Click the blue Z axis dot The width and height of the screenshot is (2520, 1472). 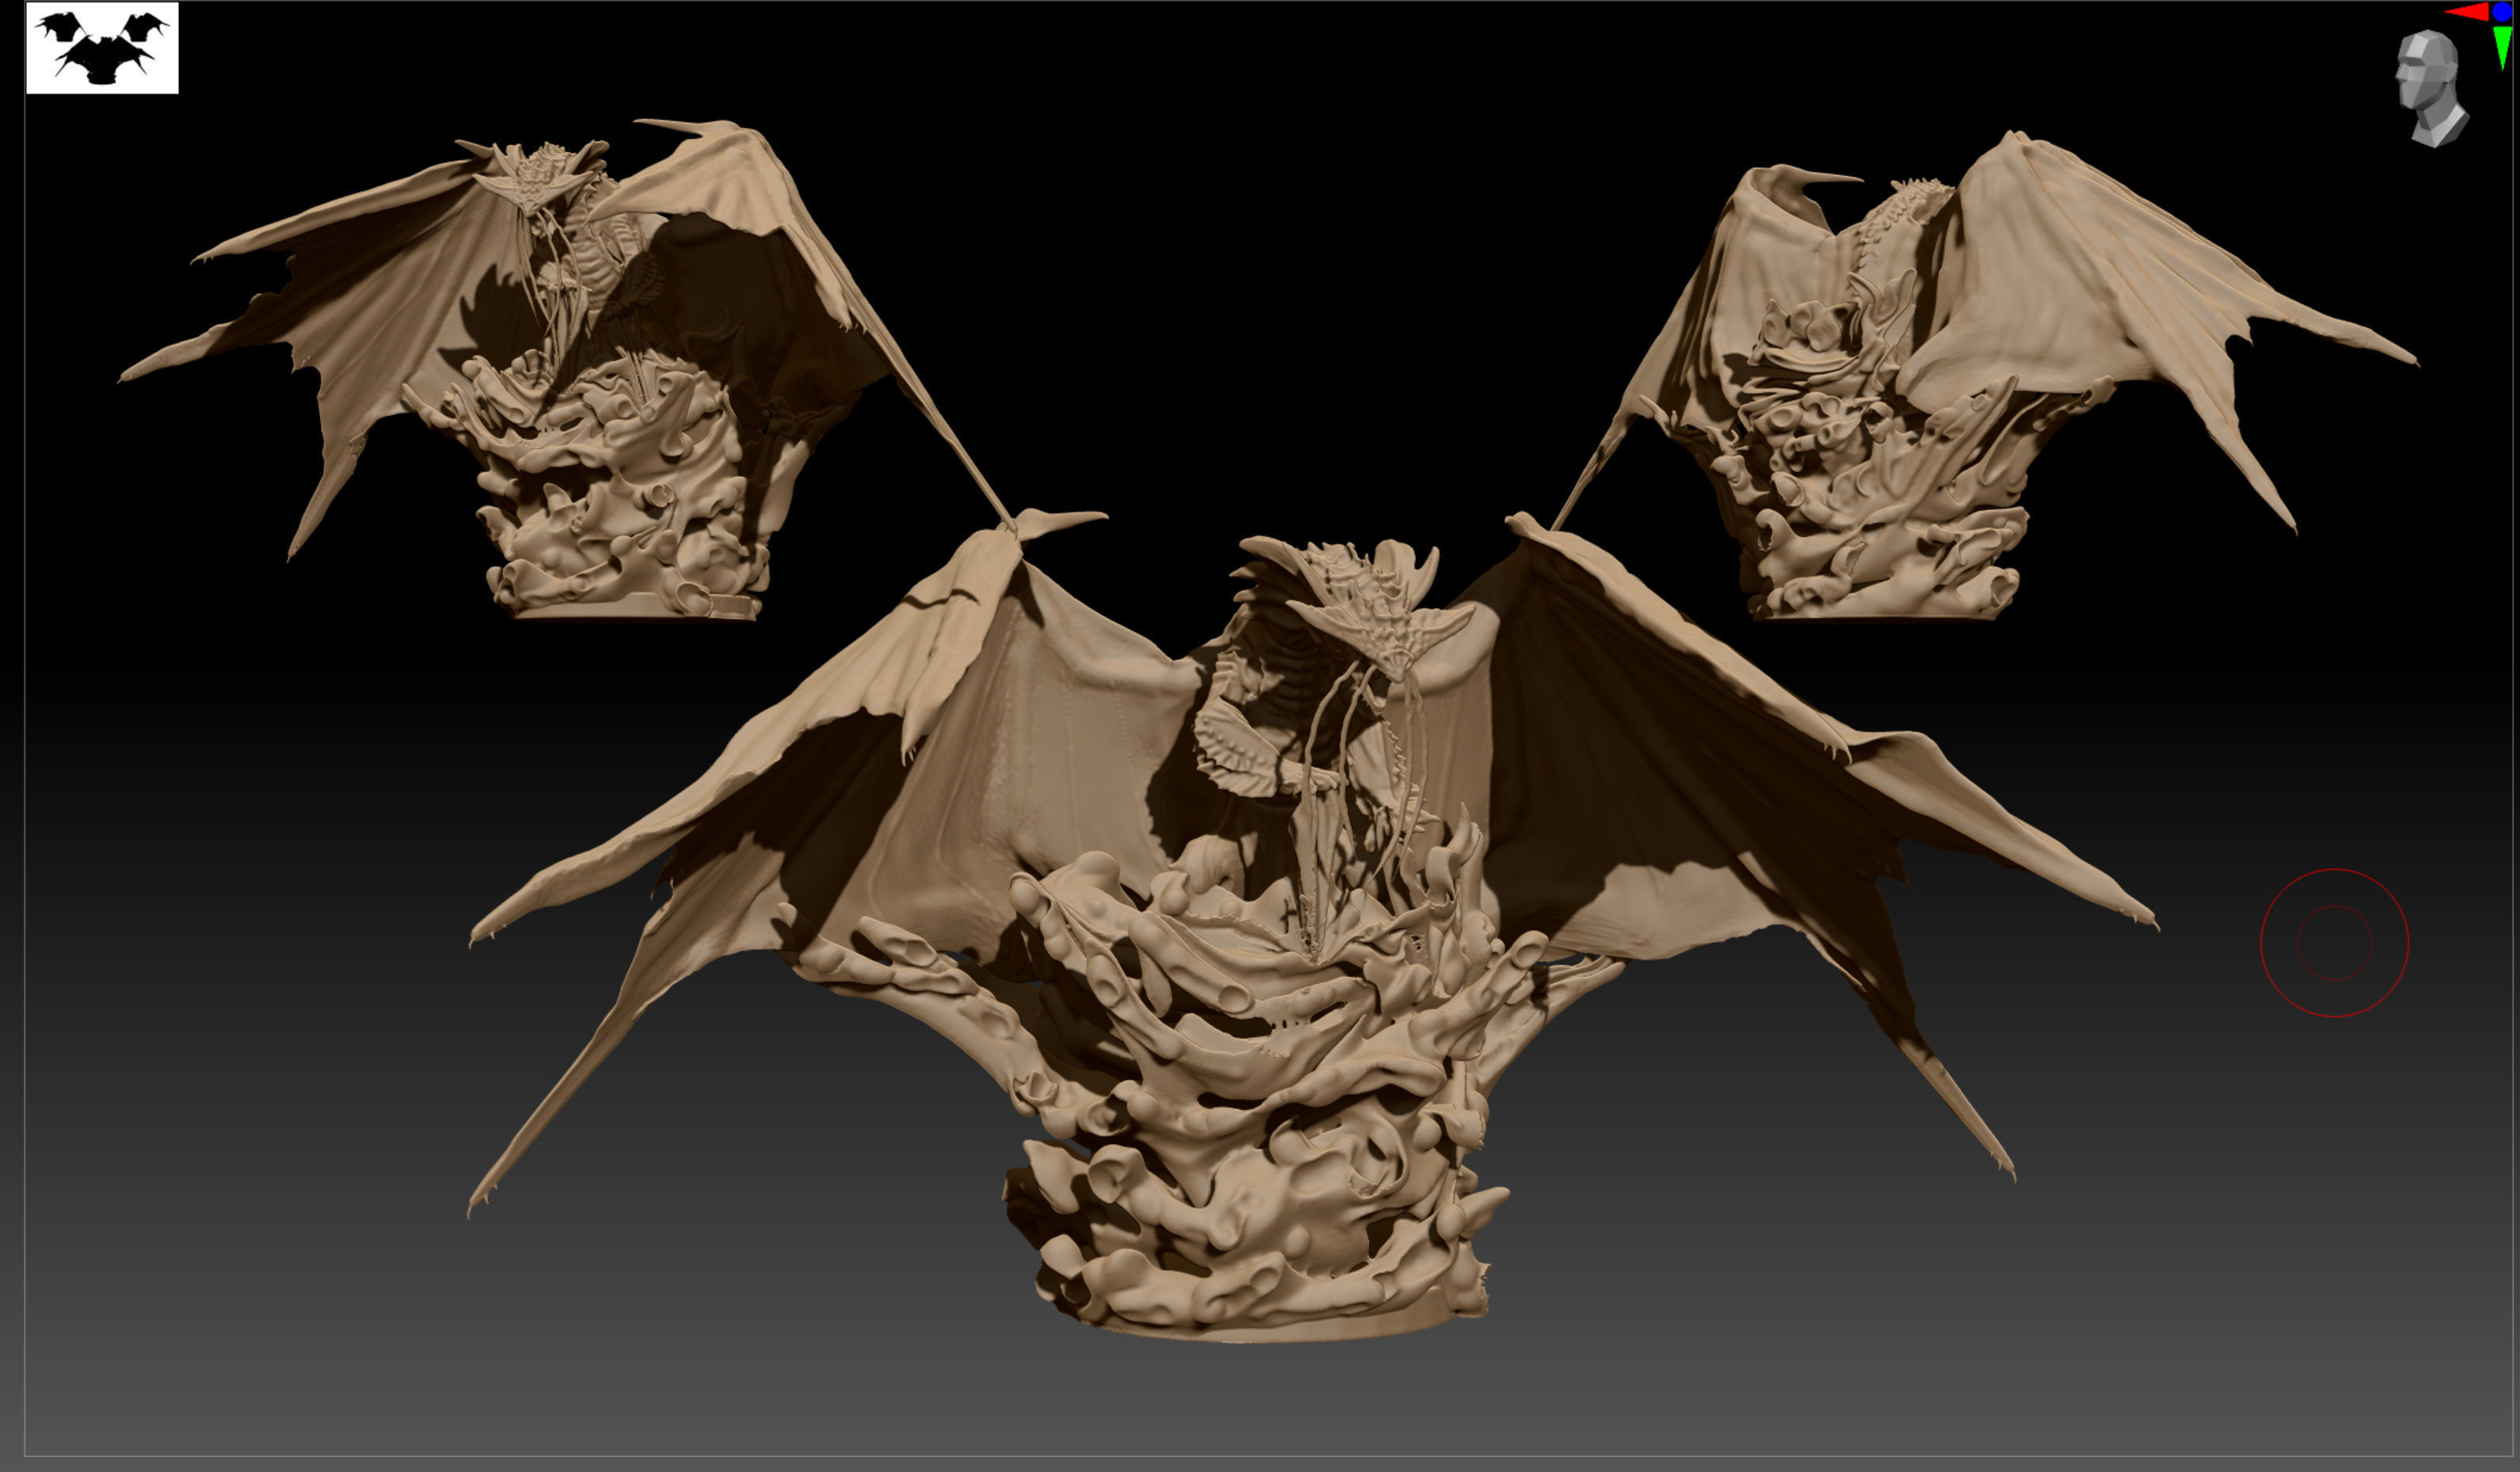click(x=2502, y=11)
